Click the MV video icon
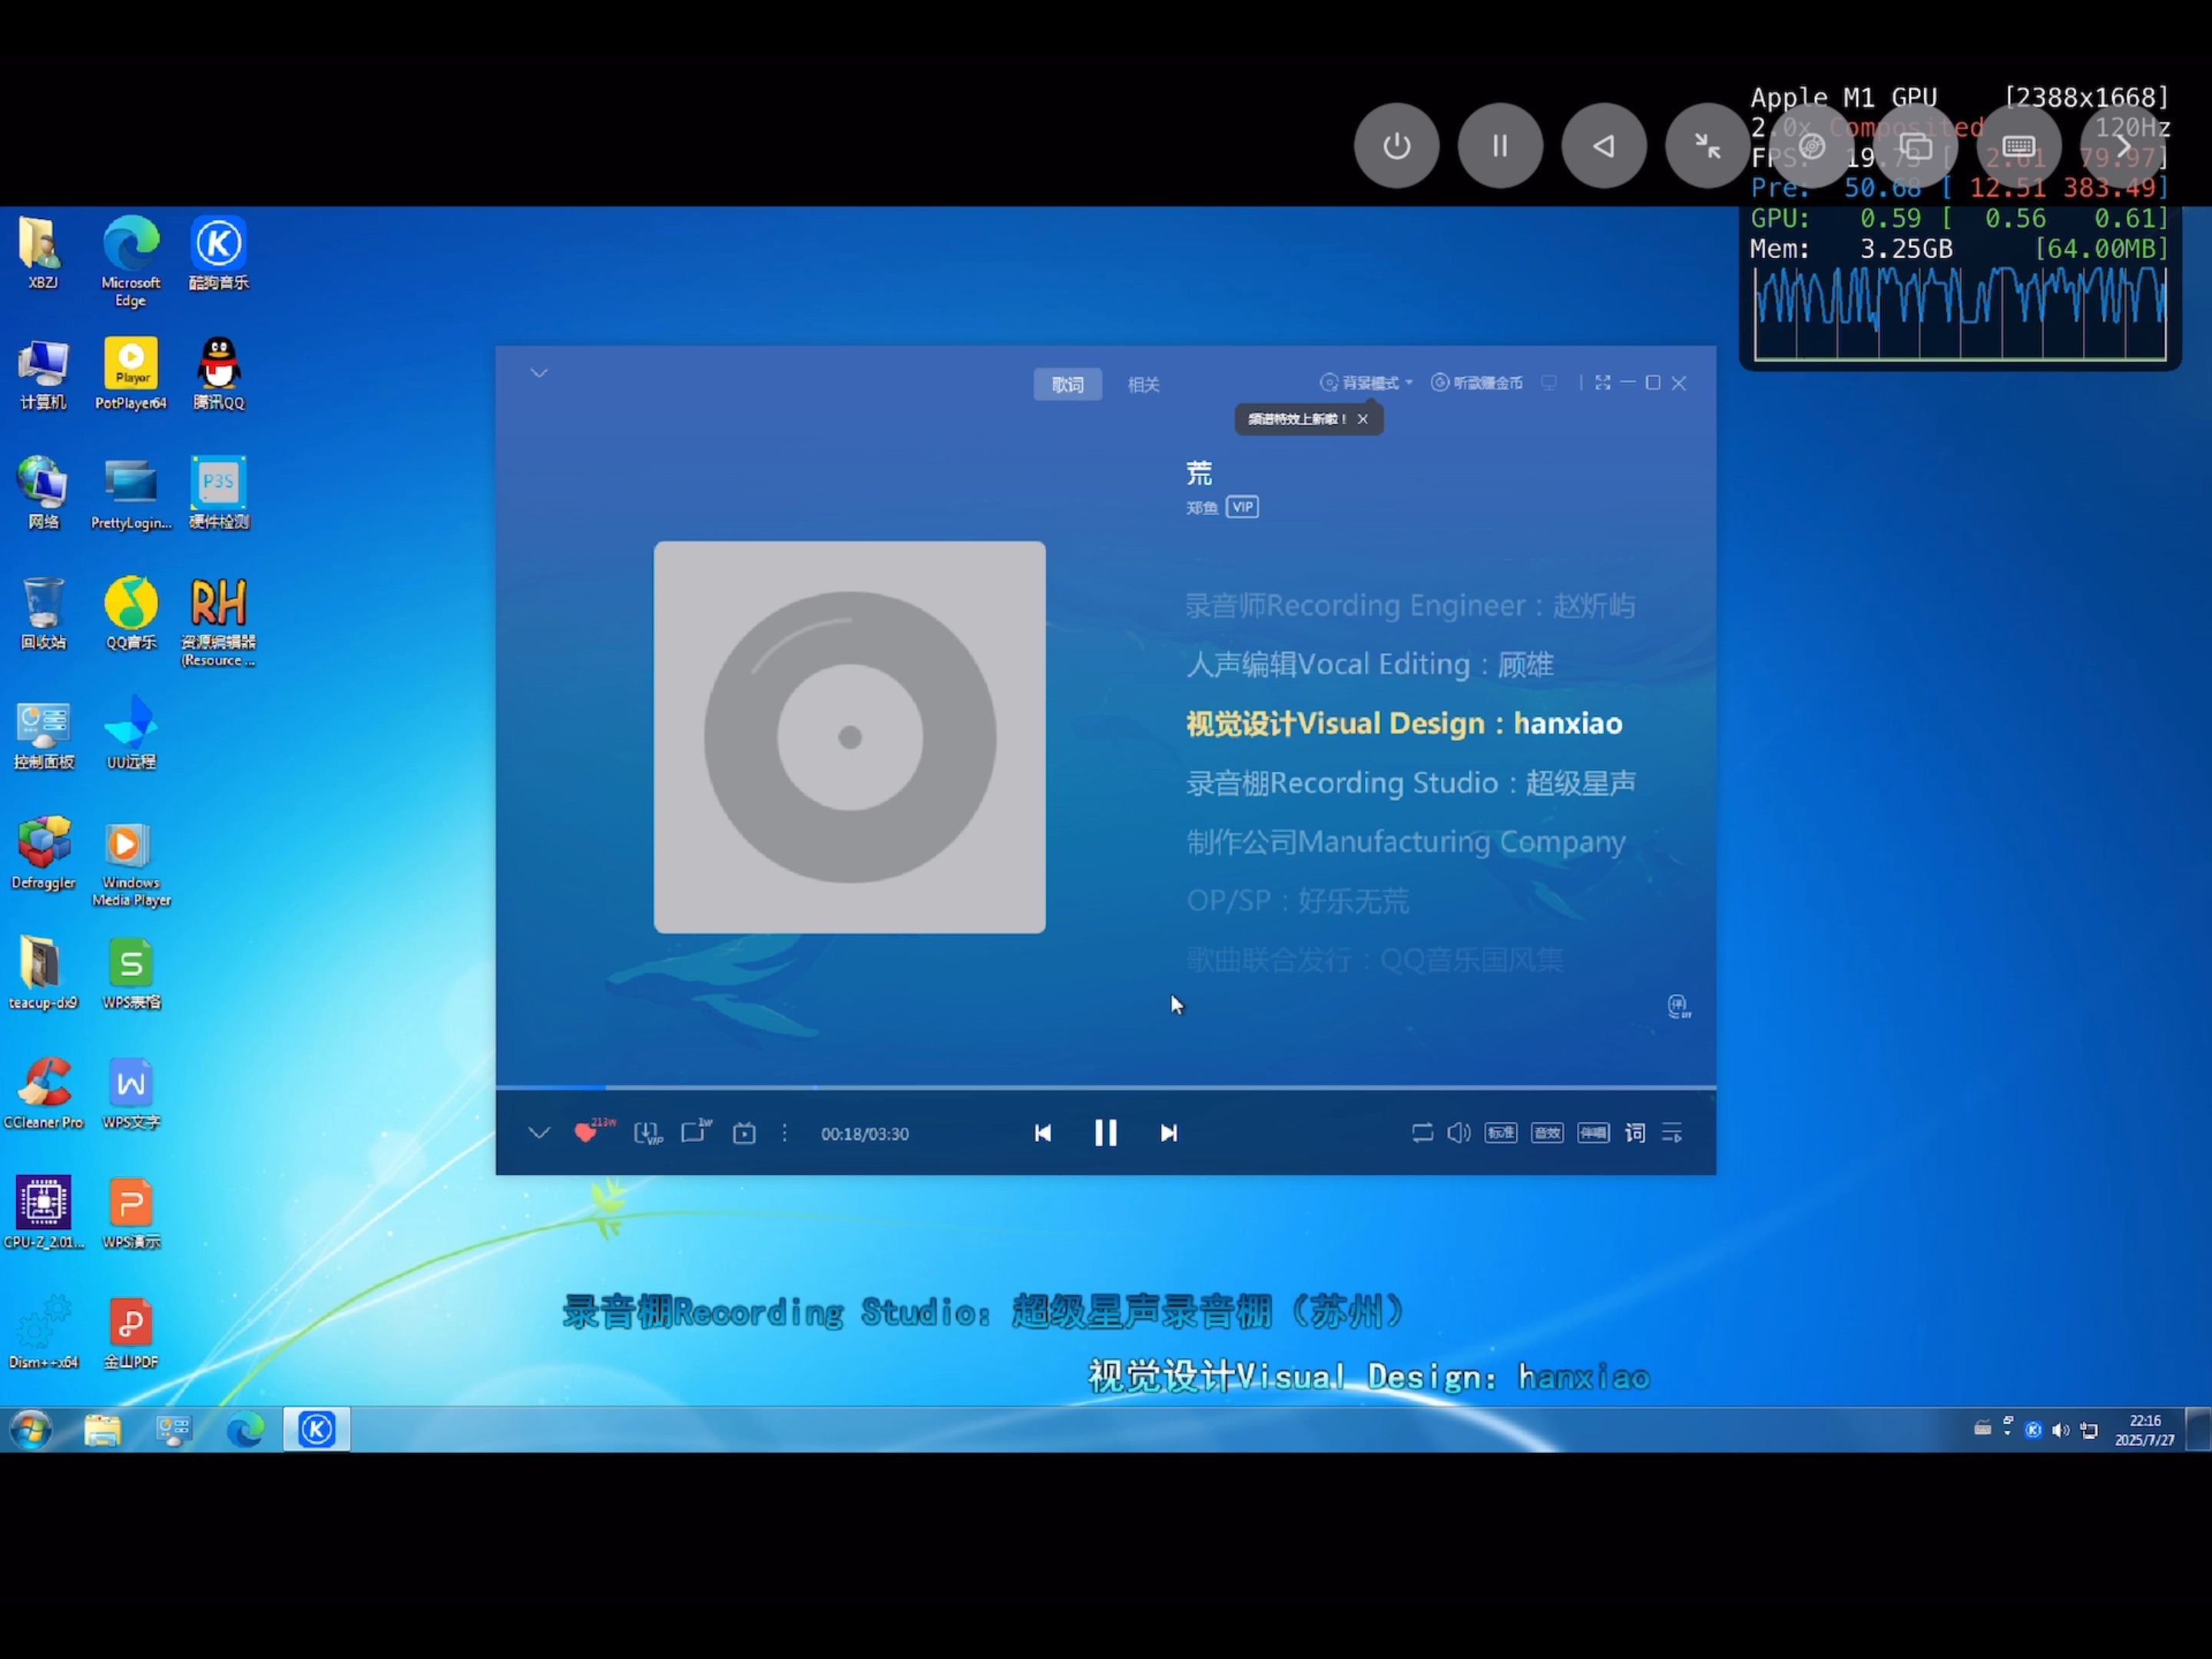 coord(744,1133)
